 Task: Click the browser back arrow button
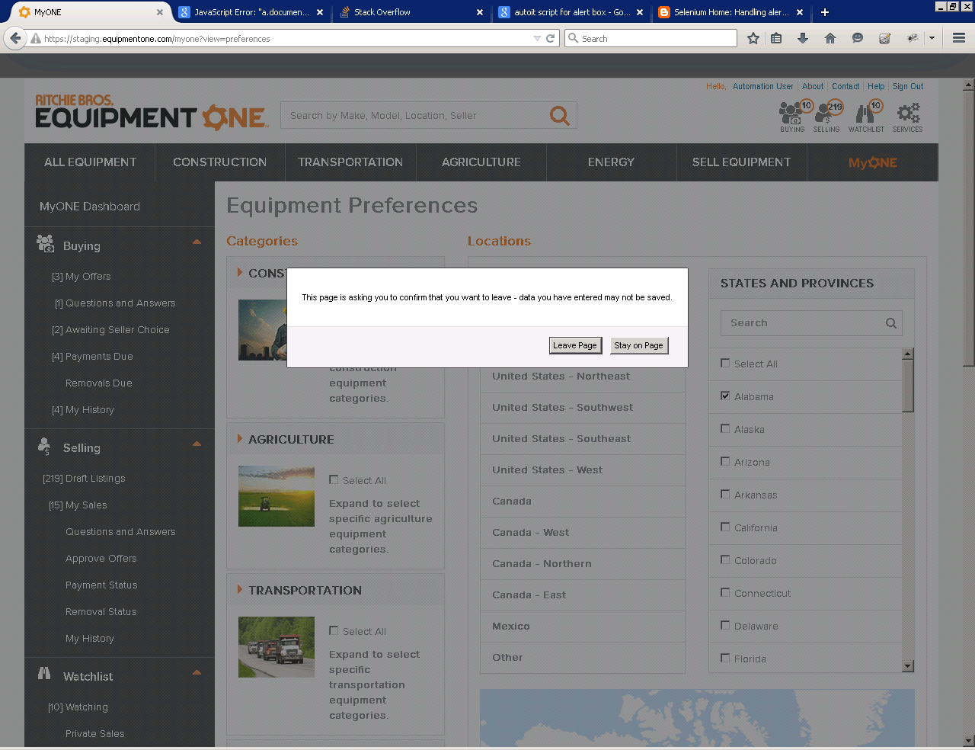pyautogui.click(x=15, y=38)
